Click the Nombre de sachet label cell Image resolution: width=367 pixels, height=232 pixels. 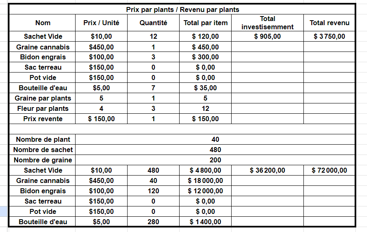[43, 150]
